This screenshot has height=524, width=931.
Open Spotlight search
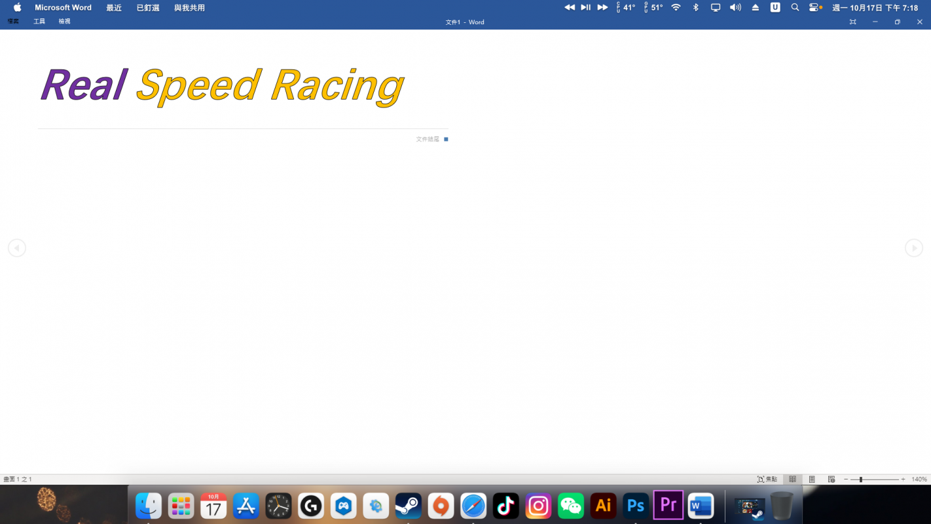(795, 7)
